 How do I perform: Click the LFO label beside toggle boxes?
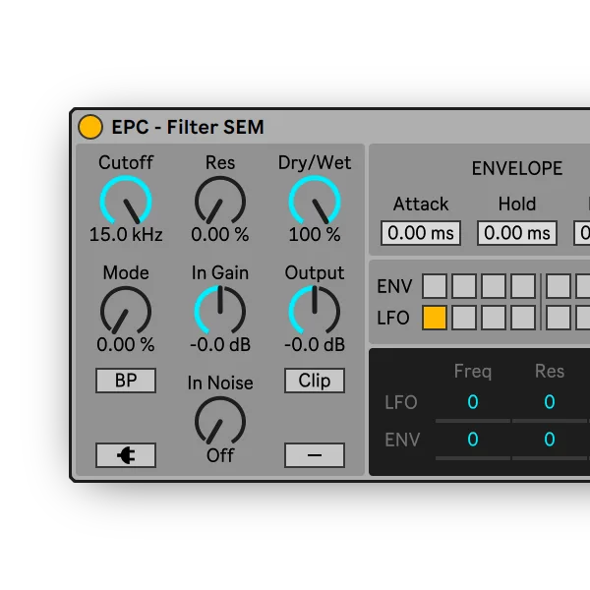pyautogui.click(x=393, y=318)
